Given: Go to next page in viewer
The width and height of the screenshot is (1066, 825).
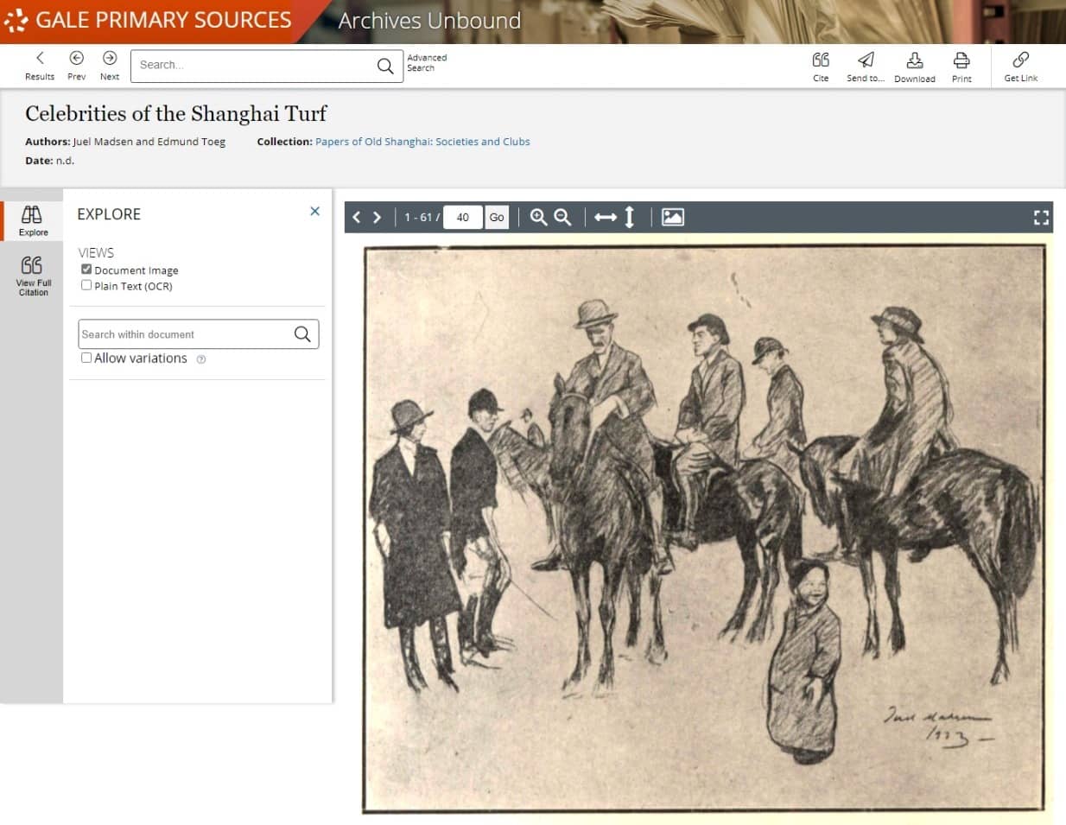Looking at the screenshot, I should [x=377, y=217].
